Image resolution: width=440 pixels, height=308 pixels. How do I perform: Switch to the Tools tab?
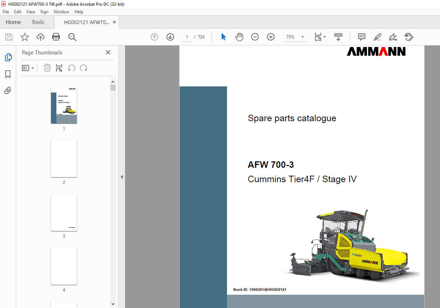click(x=38, y=22)
